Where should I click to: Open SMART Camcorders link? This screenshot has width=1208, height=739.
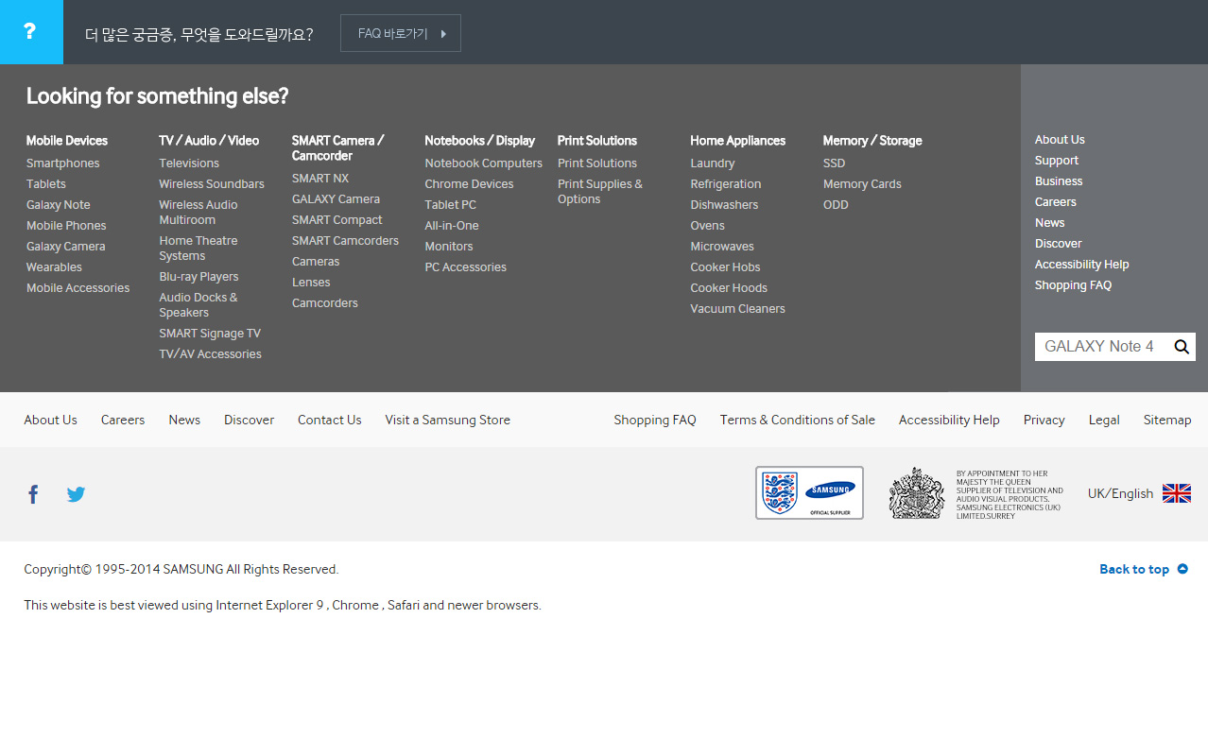[345, 241]
